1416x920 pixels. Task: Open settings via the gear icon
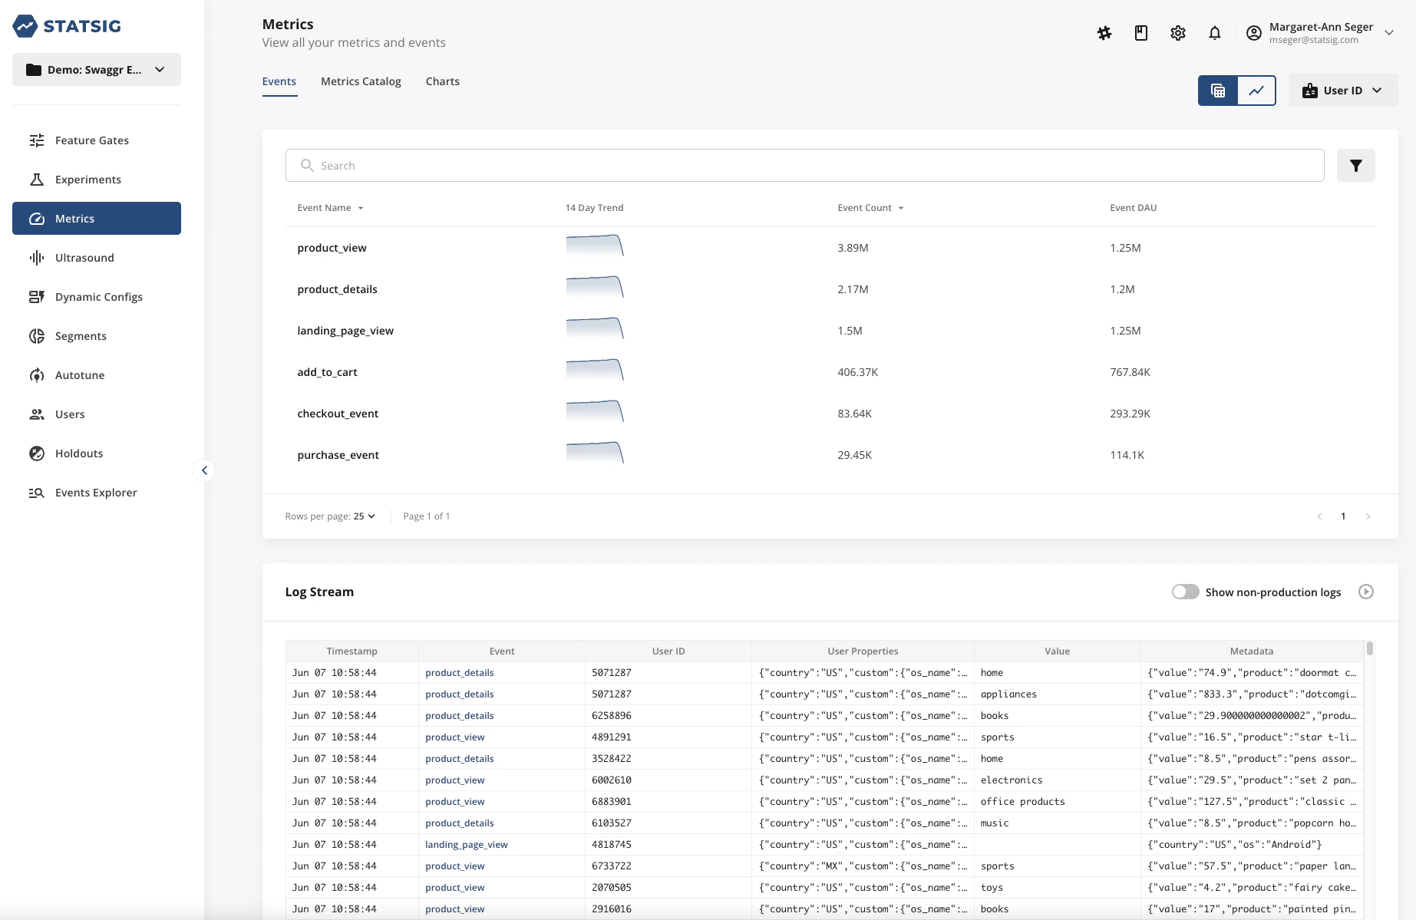click(1177, 33)
